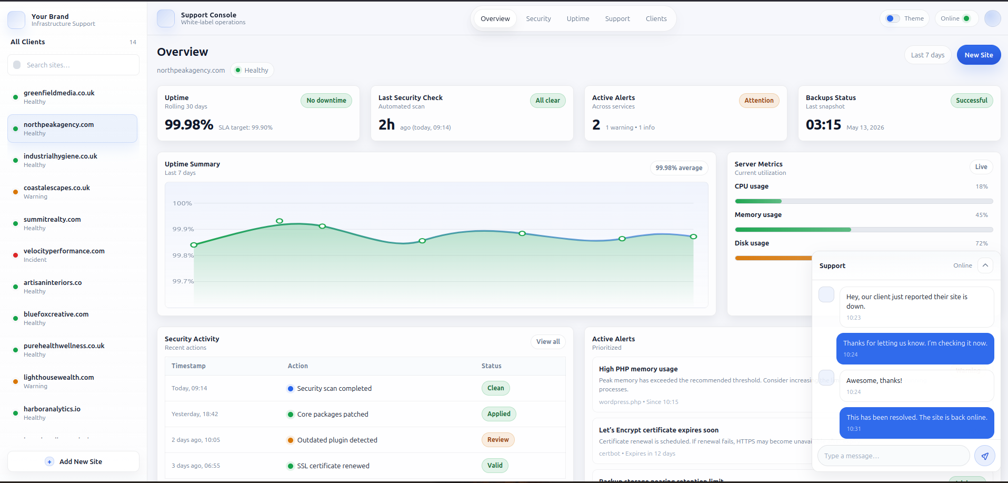Click the 03:15 backup time value
1008x483 pixels.
click(x=824, y=125)
